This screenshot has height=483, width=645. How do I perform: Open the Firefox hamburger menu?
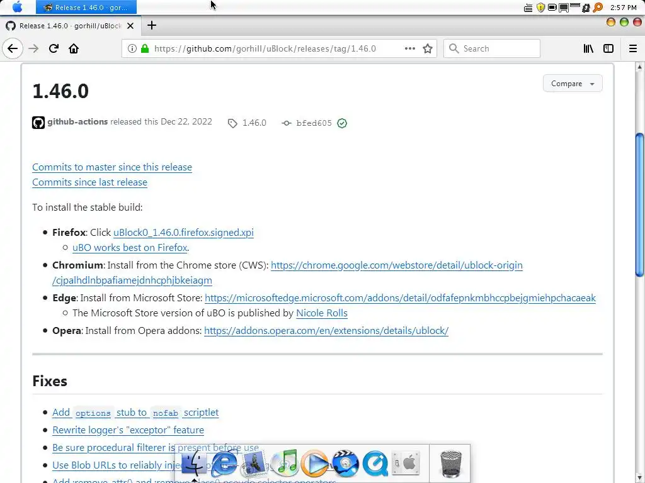(x=633, y=48)
